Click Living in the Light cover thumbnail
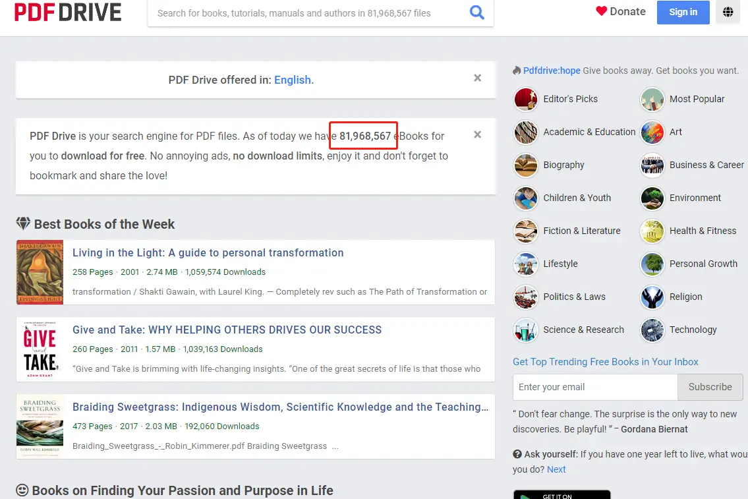748x499 pixels. click(x=40, y=272)
